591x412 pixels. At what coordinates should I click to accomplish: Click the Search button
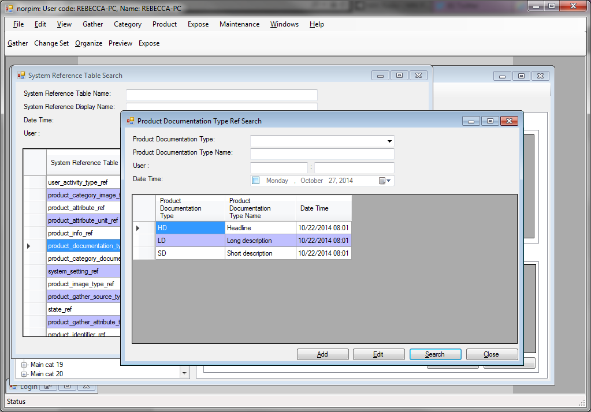coord(435,354)
